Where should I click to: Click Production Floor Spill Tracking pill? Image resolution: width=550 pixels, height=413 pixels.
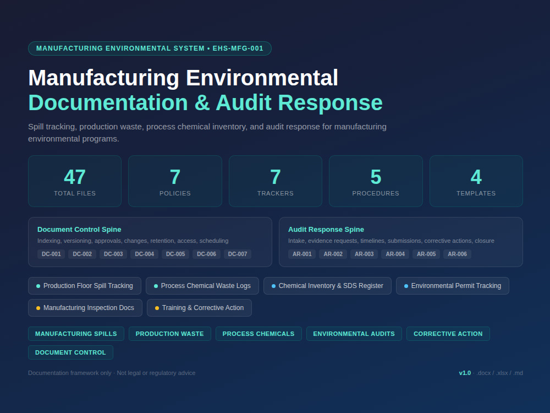85,286
